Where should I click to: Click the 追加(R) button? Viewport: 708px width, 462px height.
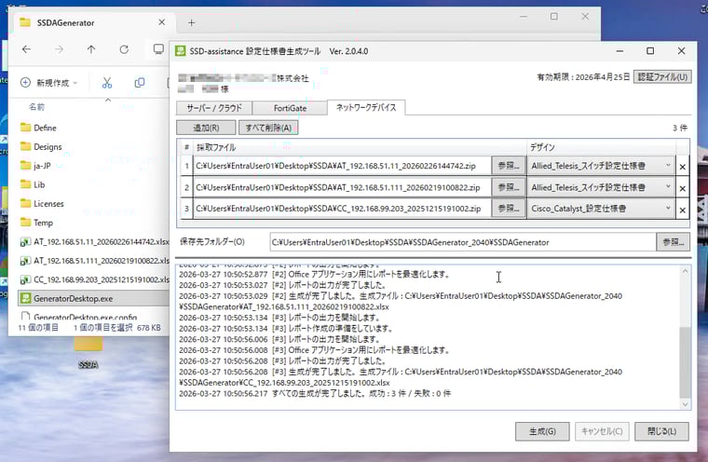(x=206, y=128)
